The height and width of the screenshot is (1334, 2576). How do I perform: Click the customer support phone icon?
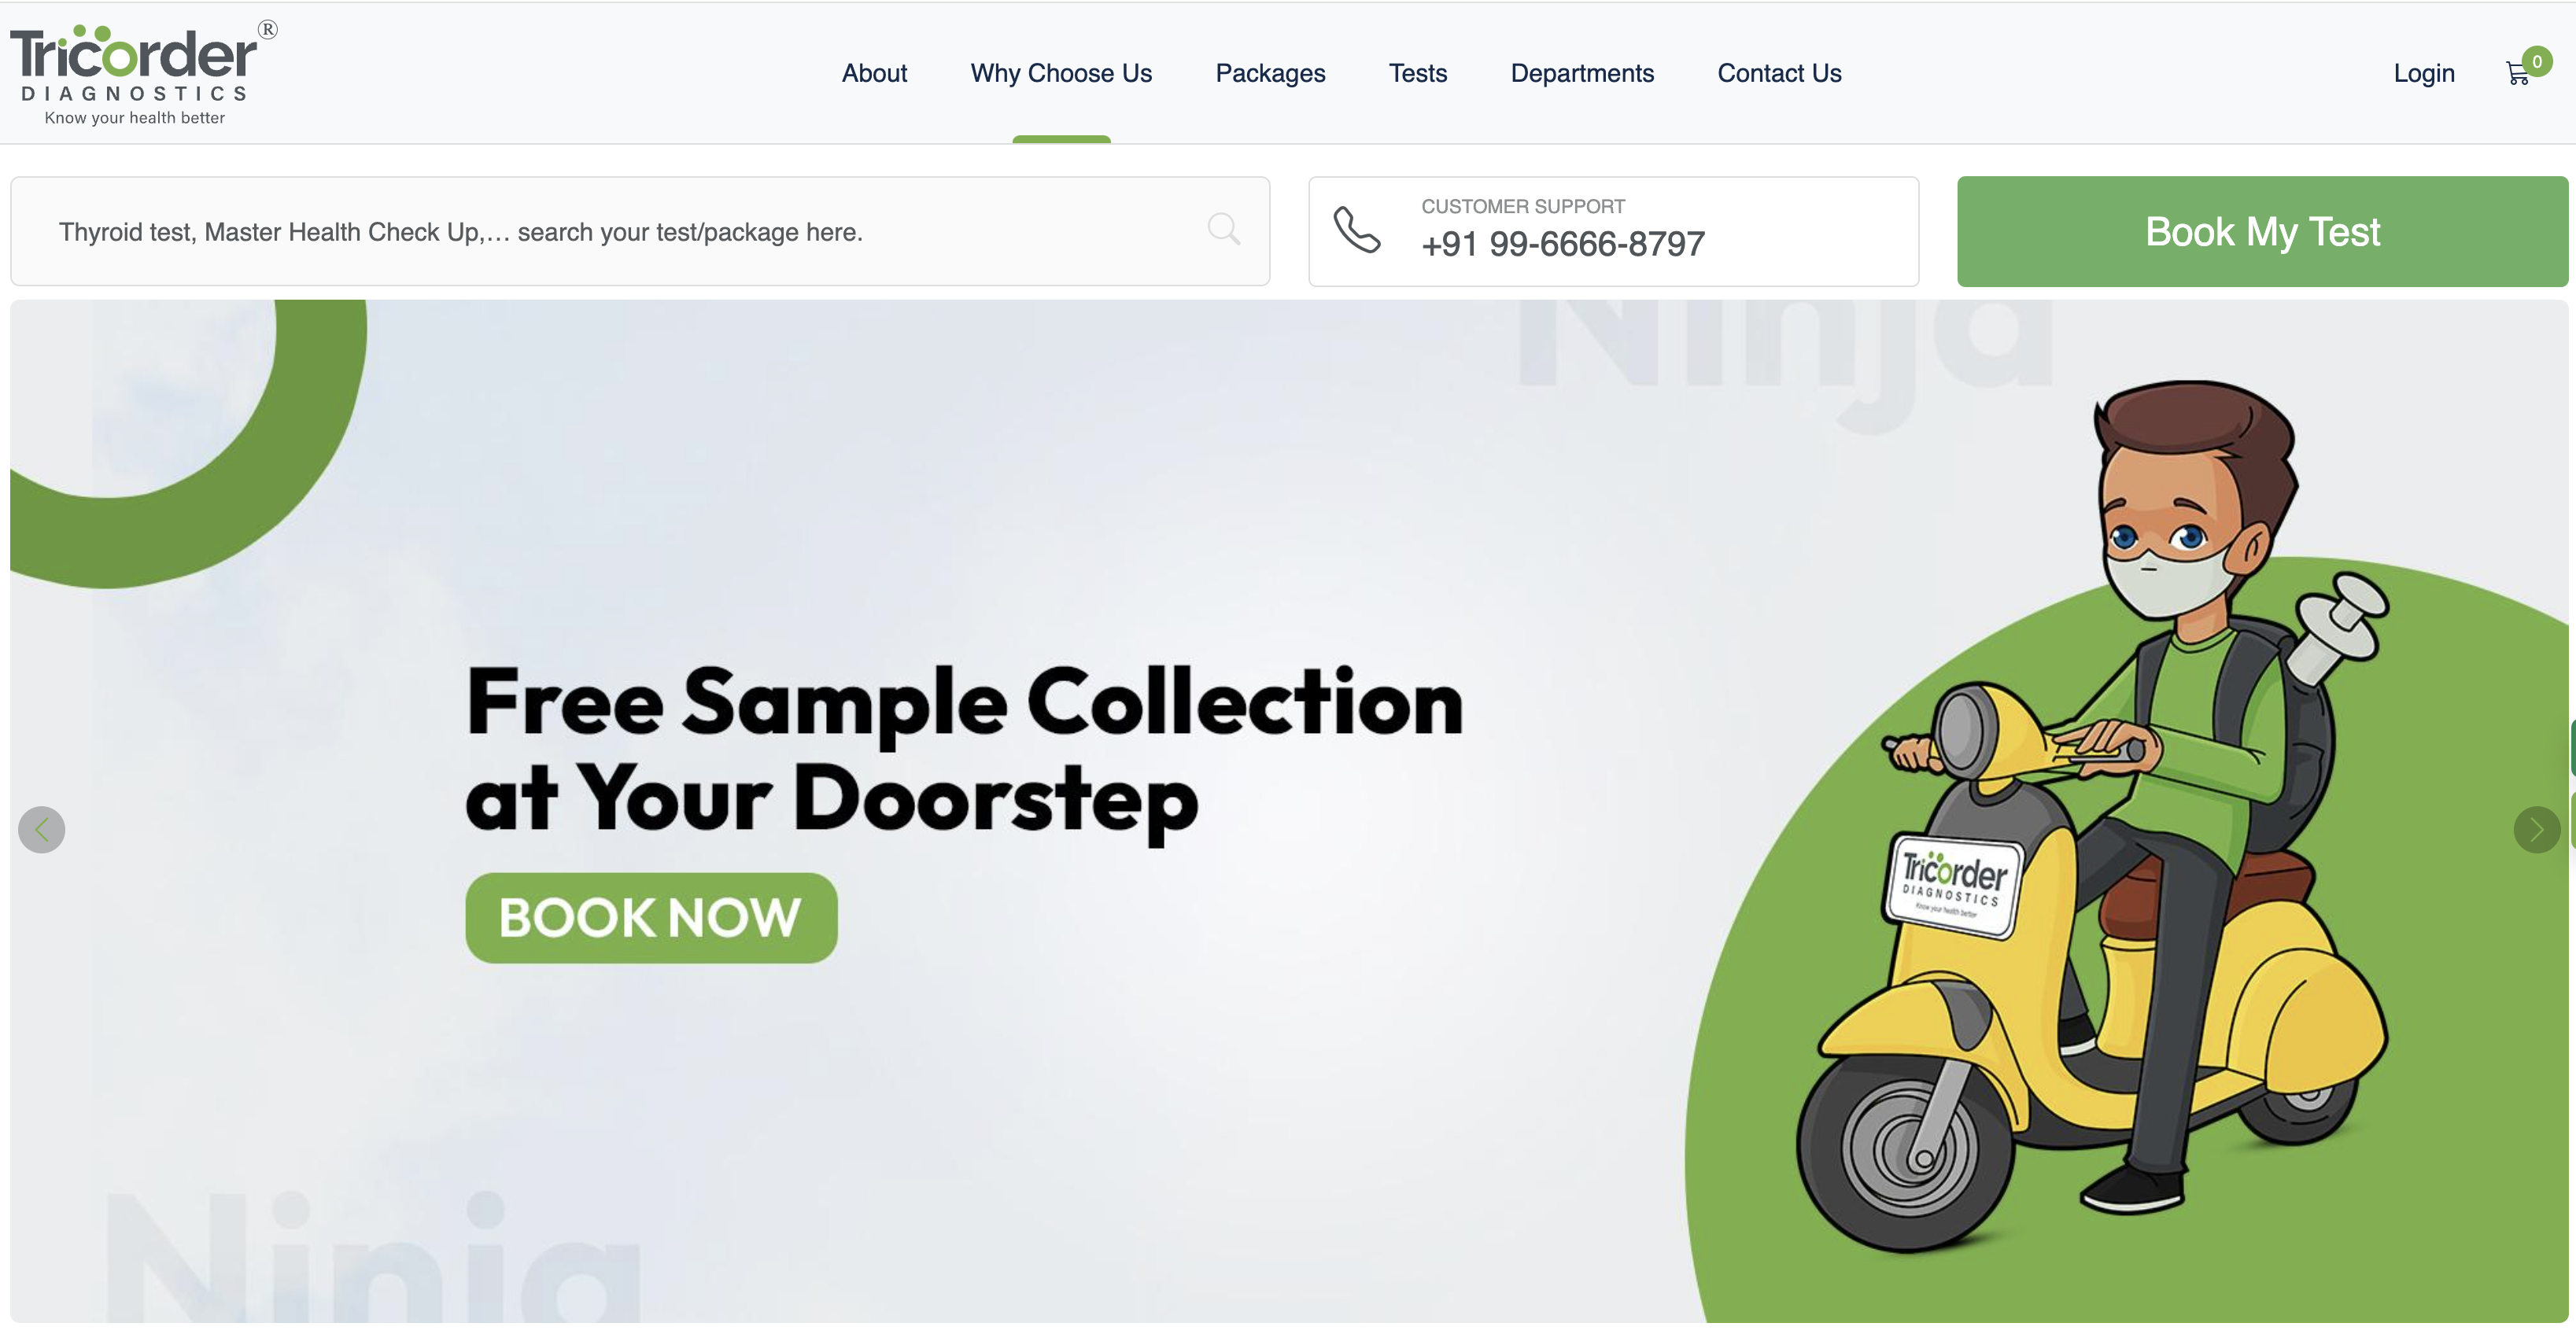coord(1356,231)
